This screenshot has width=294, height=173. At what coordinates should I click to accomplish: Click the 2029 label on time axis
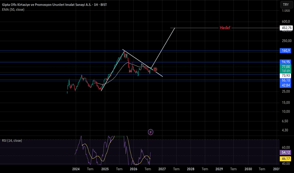[x=219, y=169]
